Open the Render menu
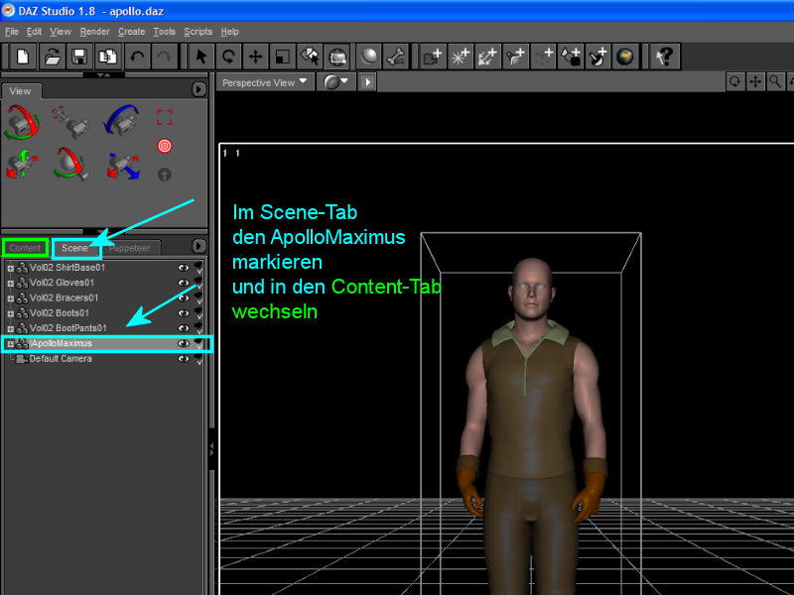The image size is (794, 595). (94, 32)
